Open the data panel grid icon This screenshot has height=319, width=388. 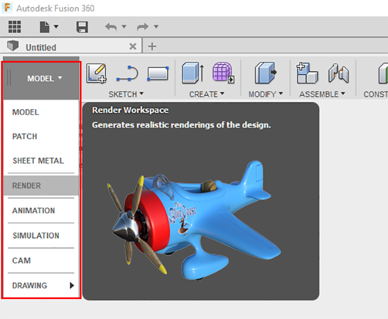14,27
